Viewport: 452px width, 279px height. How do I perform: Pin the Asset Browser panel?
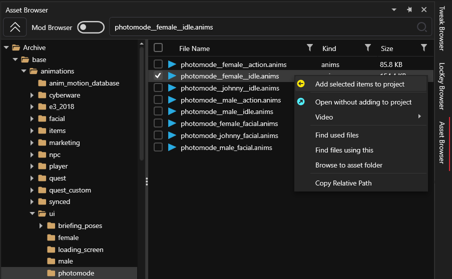click(x=409, y=9)
